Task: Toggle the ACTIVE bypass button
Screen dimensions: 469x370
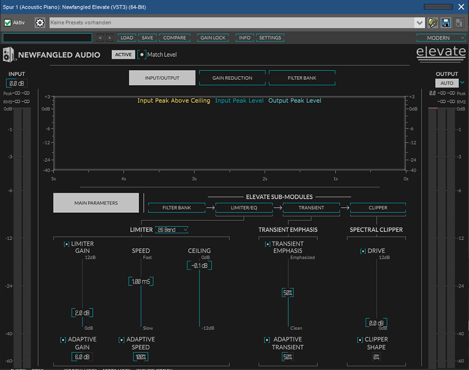Action: (123, 54)
